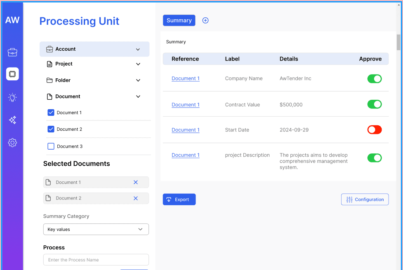Open the lightbulb ideas sidebar icon
The height and width of the screenshot is (270, 403).
[x=12, y=97]
